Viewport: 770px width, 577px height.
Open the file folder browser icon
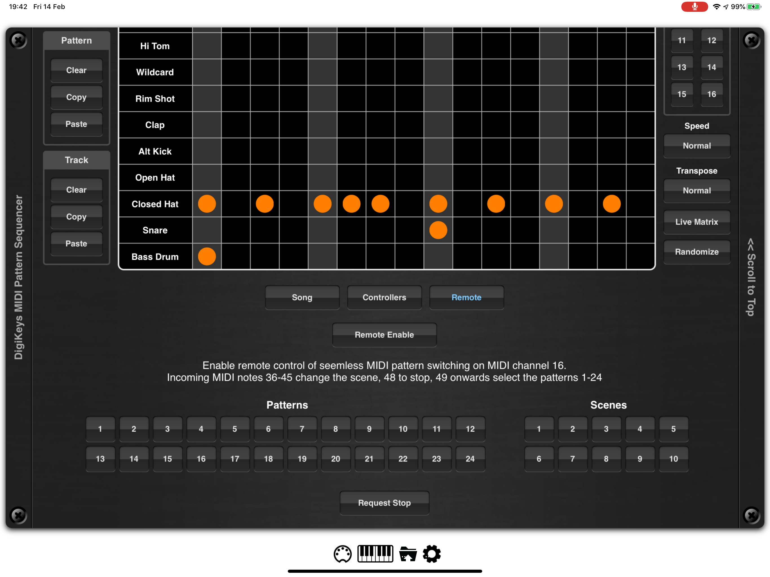[408, 554]
